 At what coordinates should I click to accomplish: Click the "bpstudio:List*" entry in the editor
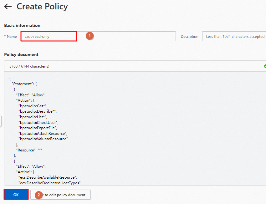[x=33, y=117]
